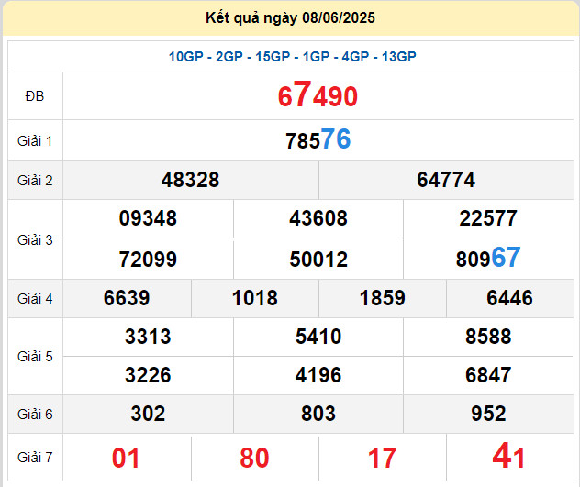Click the Giải 2 number 64774
This screenshot has height=487, width=580.
tap(446, 180)
